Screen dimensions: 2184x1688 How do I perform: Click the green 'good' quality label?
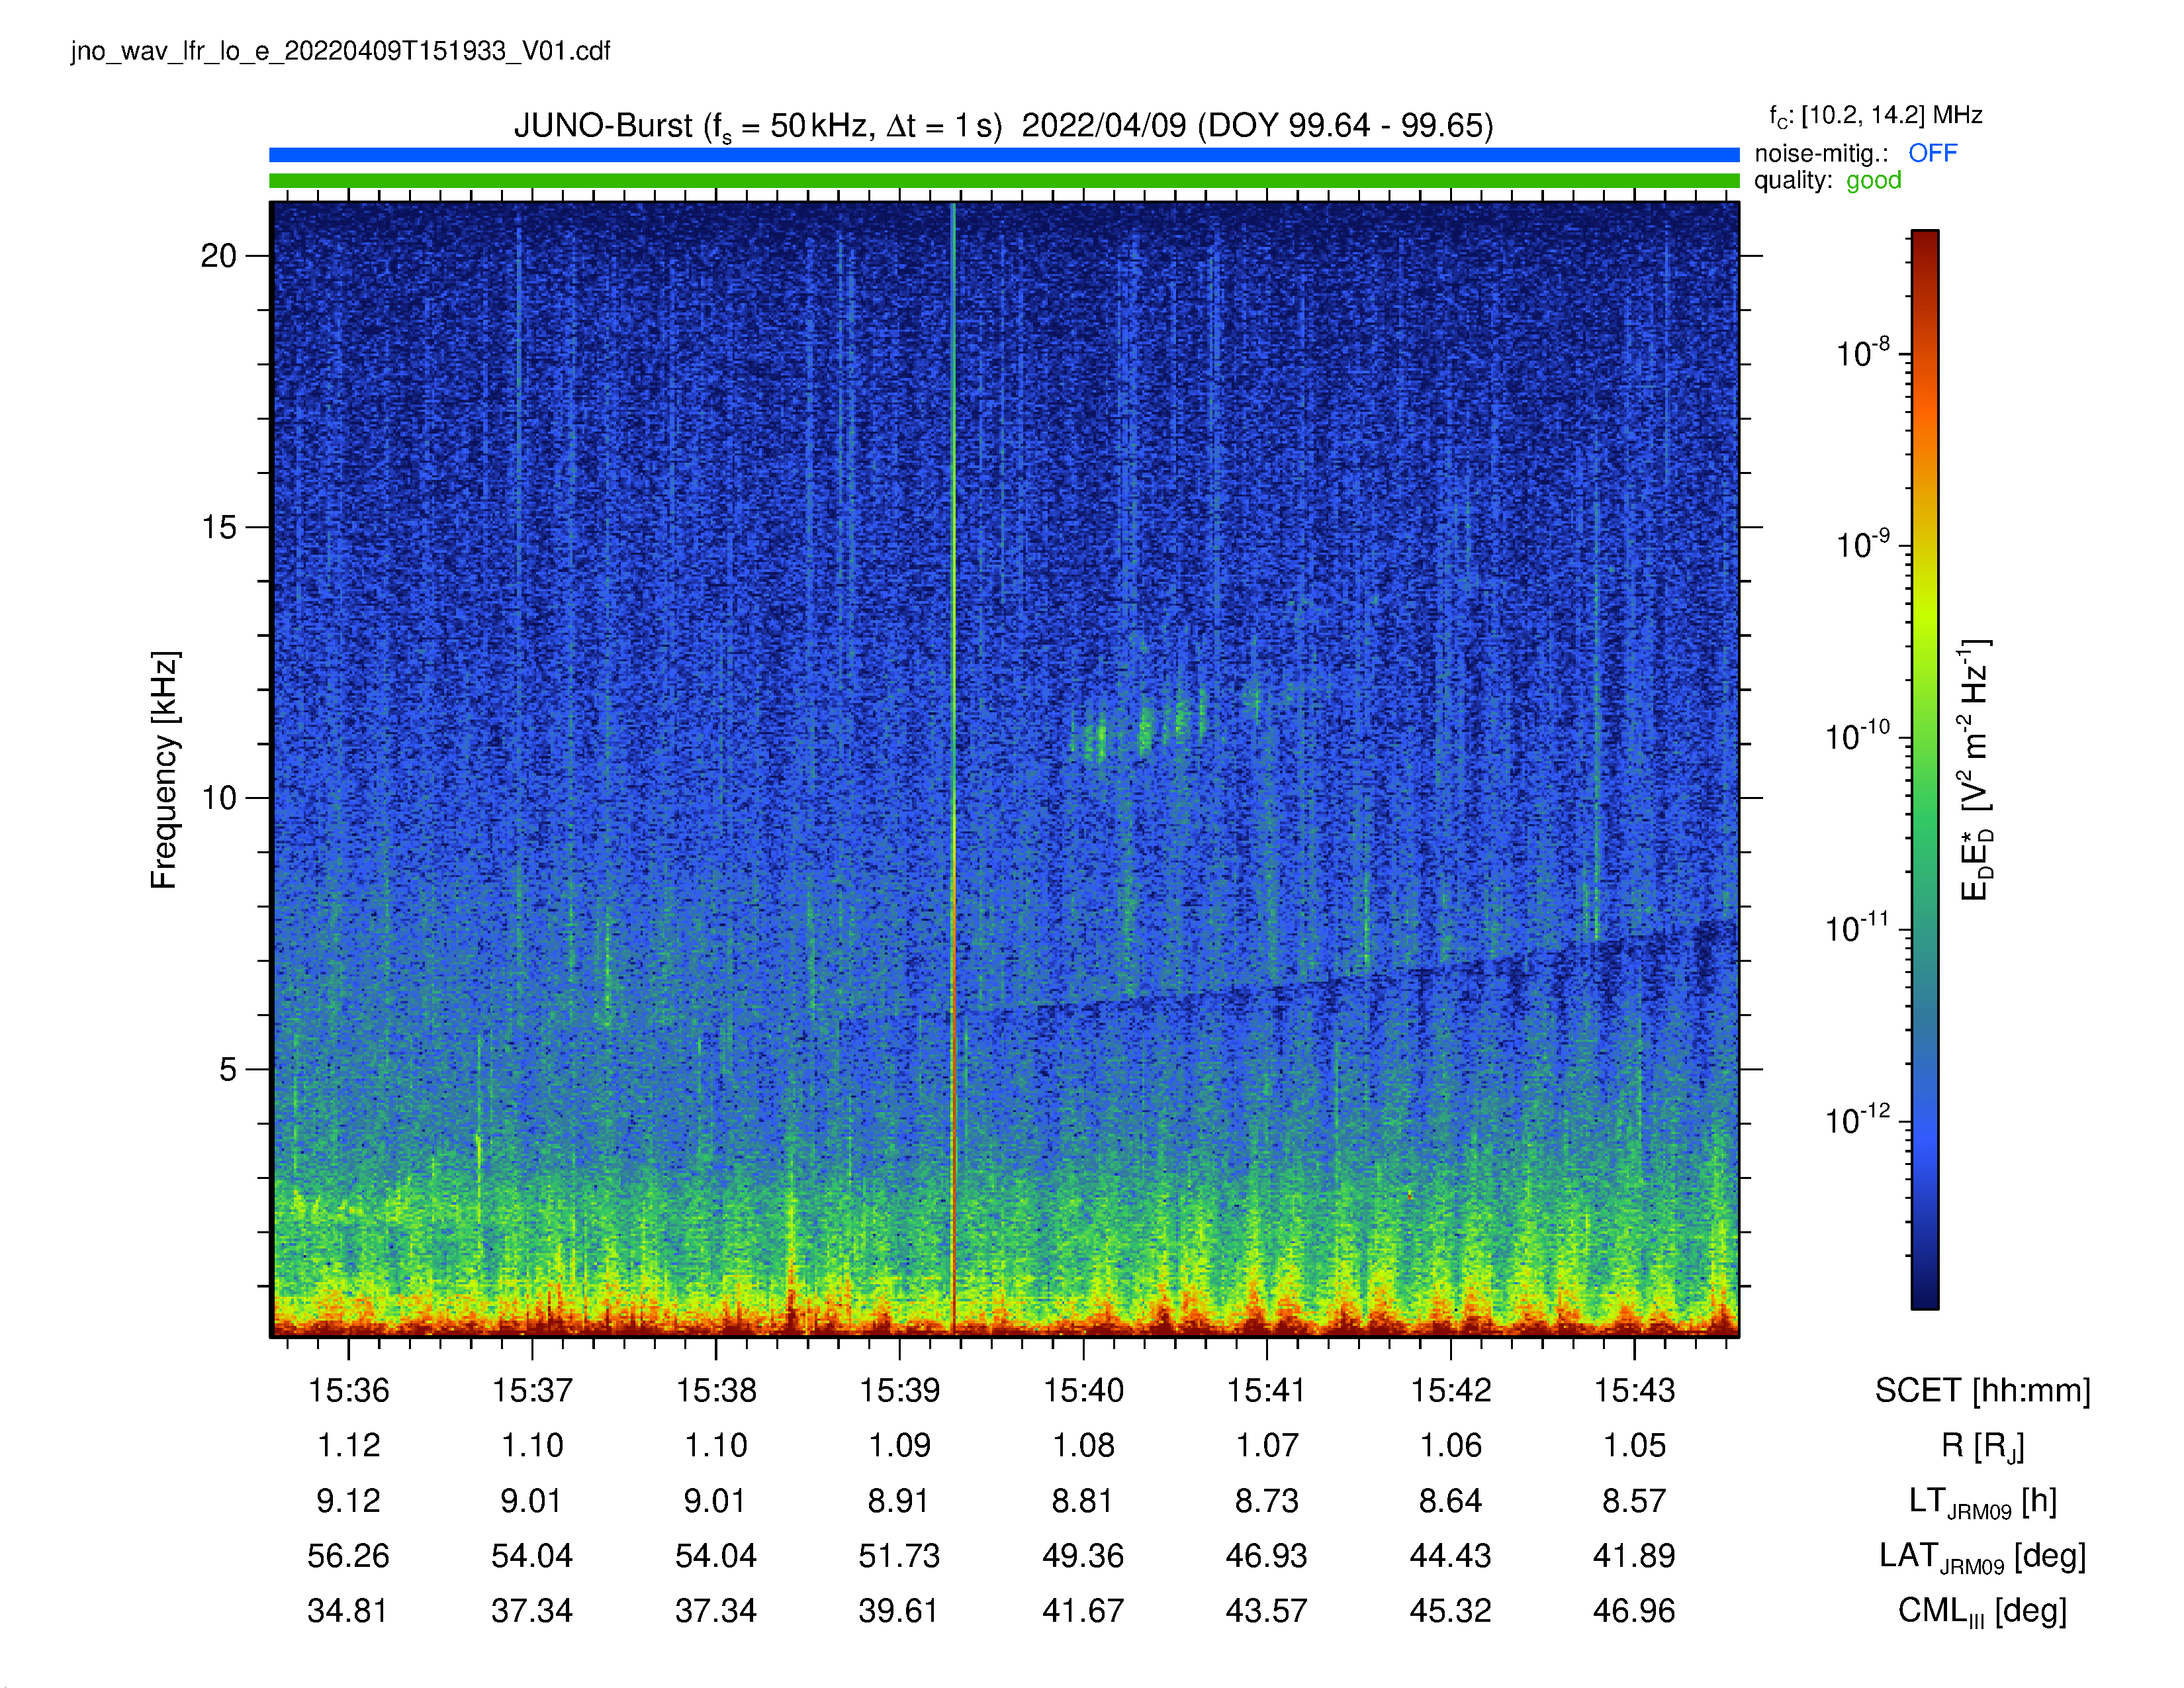pos(1873,181)
